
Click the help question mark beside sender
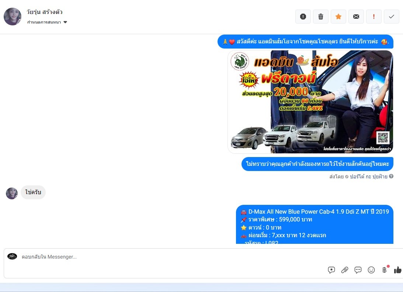[391, 176]
